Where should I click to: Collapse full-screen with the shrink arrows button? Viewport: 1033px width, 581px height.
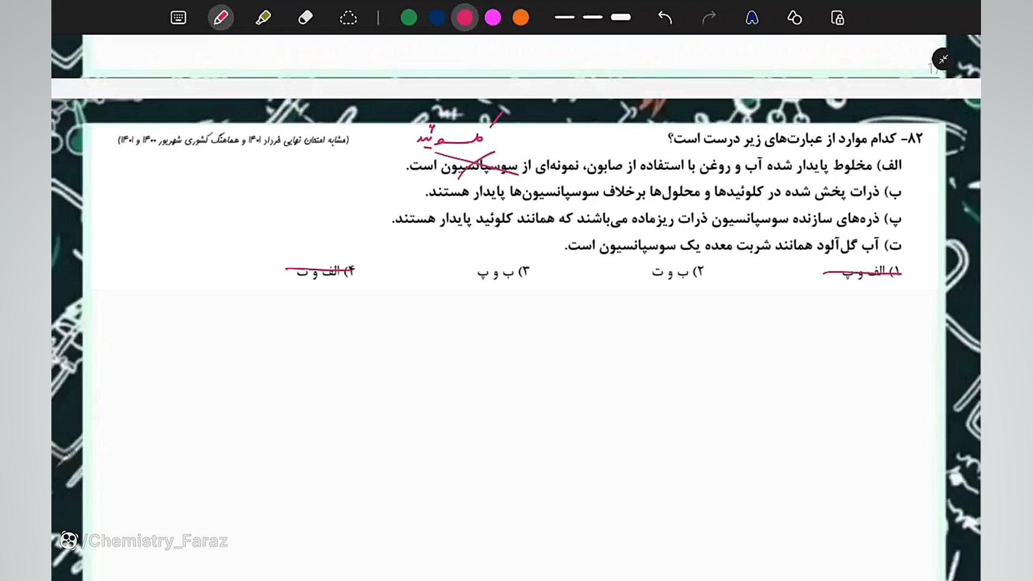coord(943,59)
